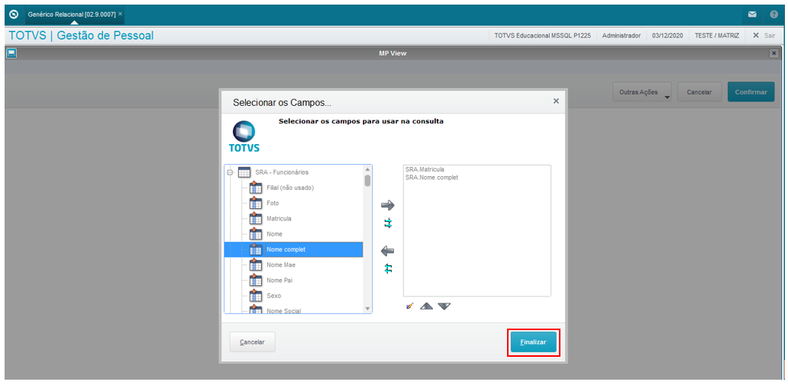Remove selected field with left arrow
Screen dimensions: 788x385
(x=388, y=251)
